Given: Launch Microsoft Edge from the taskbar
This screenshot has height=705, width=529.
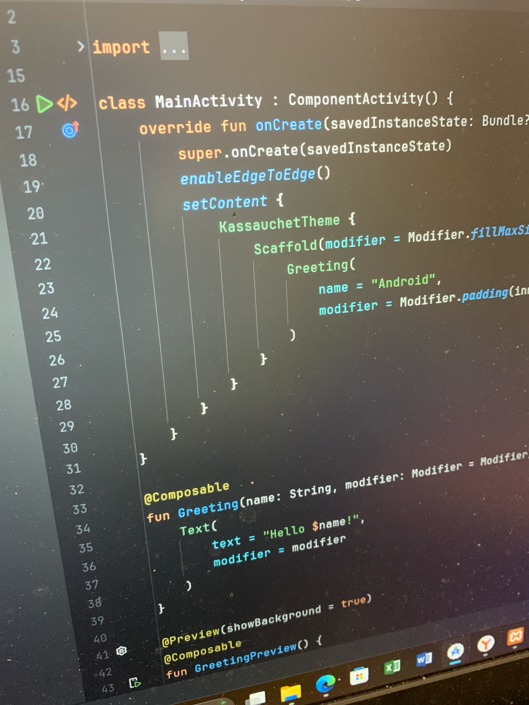Looking at the screenshot, I should [325, 684].
